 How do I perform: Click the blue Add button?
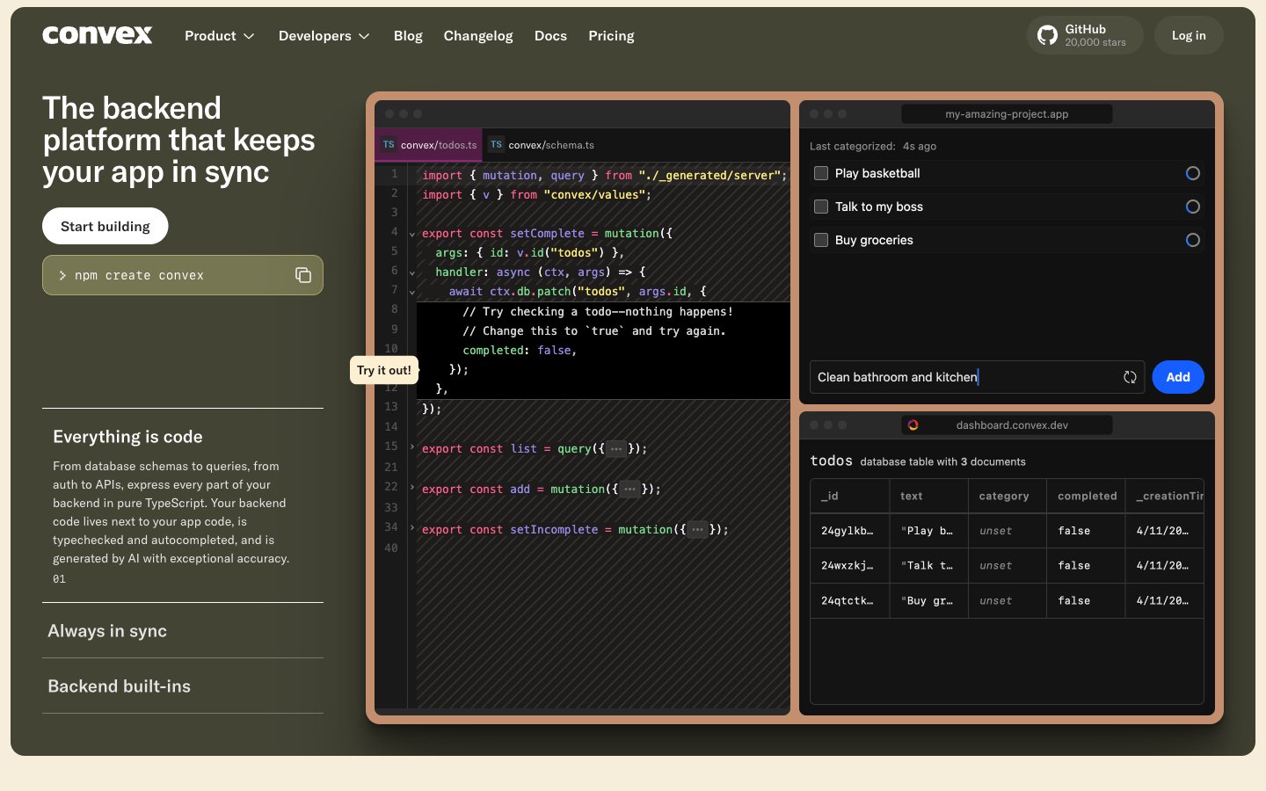(1178, 377)
